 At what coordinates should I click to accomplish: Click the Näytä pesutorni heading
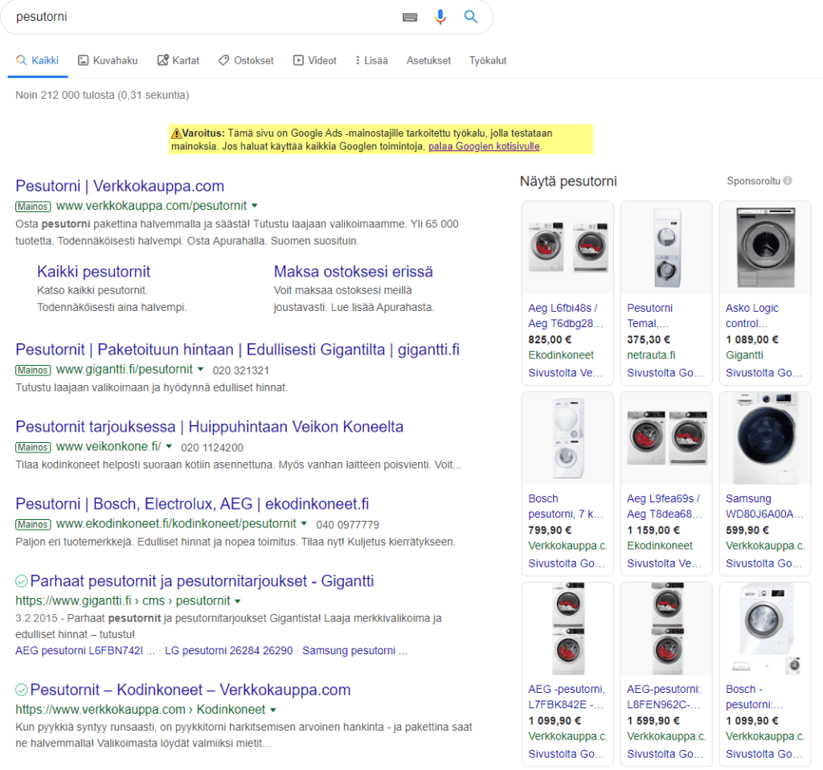click(568, 181)
